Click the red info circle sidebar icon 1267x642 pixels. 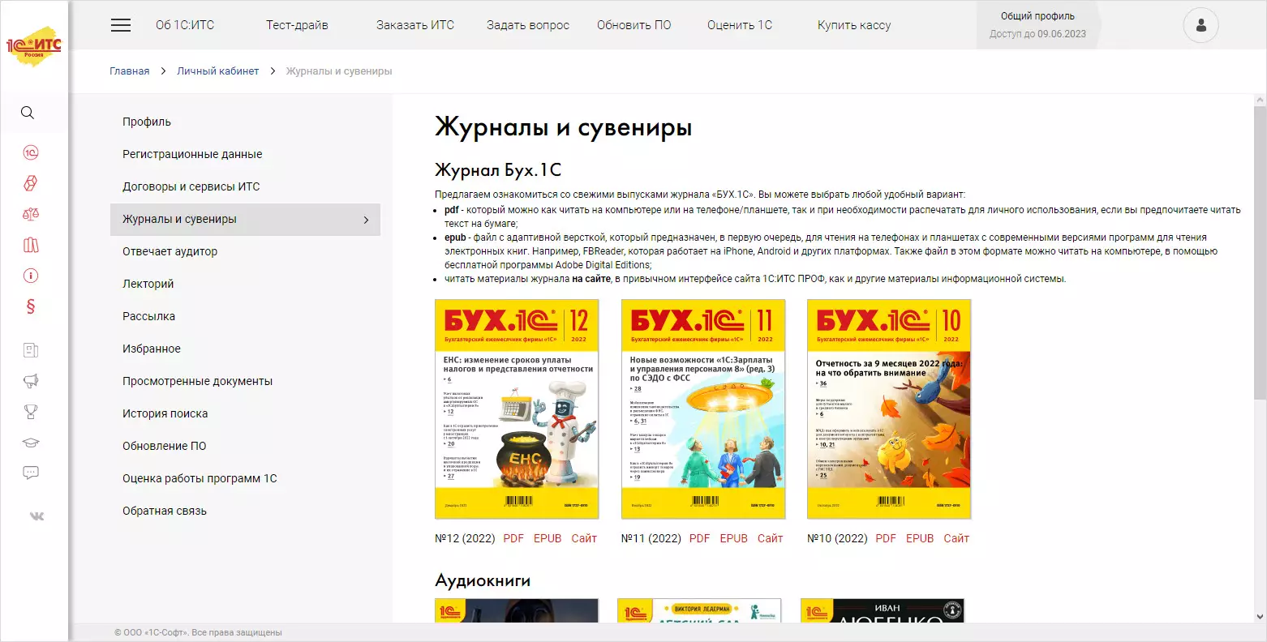(x=31, y=276)
